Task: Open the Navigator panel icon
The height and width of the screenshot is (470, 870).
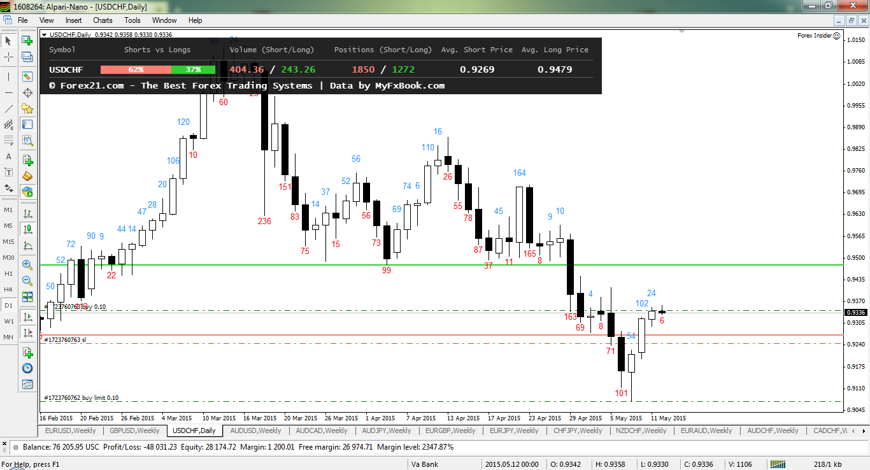Action: [27, 109]
